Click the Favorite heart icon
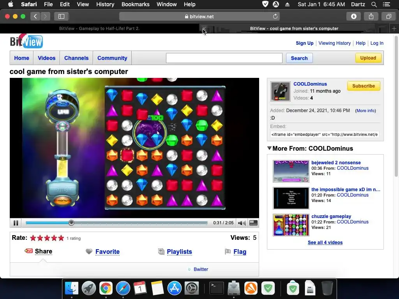This screenshot has height=299, width=399. 89,252
